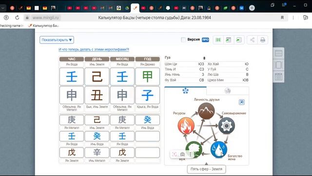
Task: Select year heavenly stem 甲 tile
Action: 147,76
